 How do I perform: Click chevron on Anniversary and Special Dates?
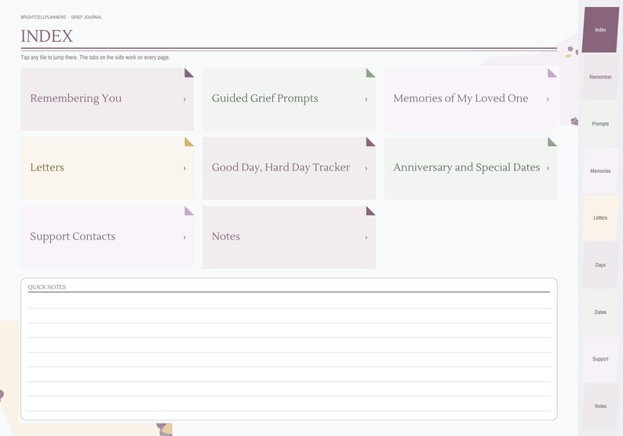click(x=548, y=168)
